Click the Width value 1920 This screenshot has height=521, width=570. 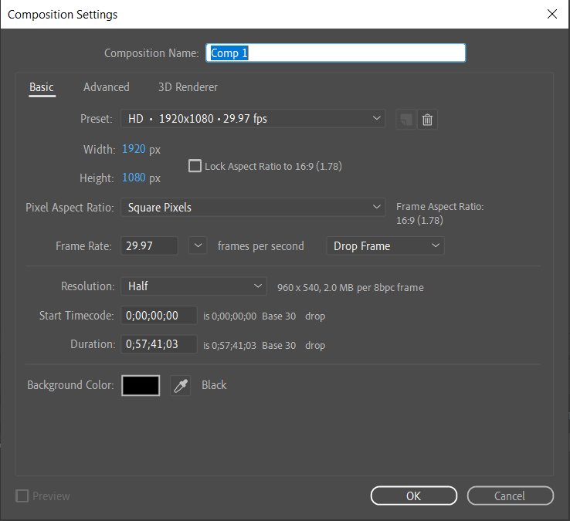pyautogui.click(x=134, y=149)
